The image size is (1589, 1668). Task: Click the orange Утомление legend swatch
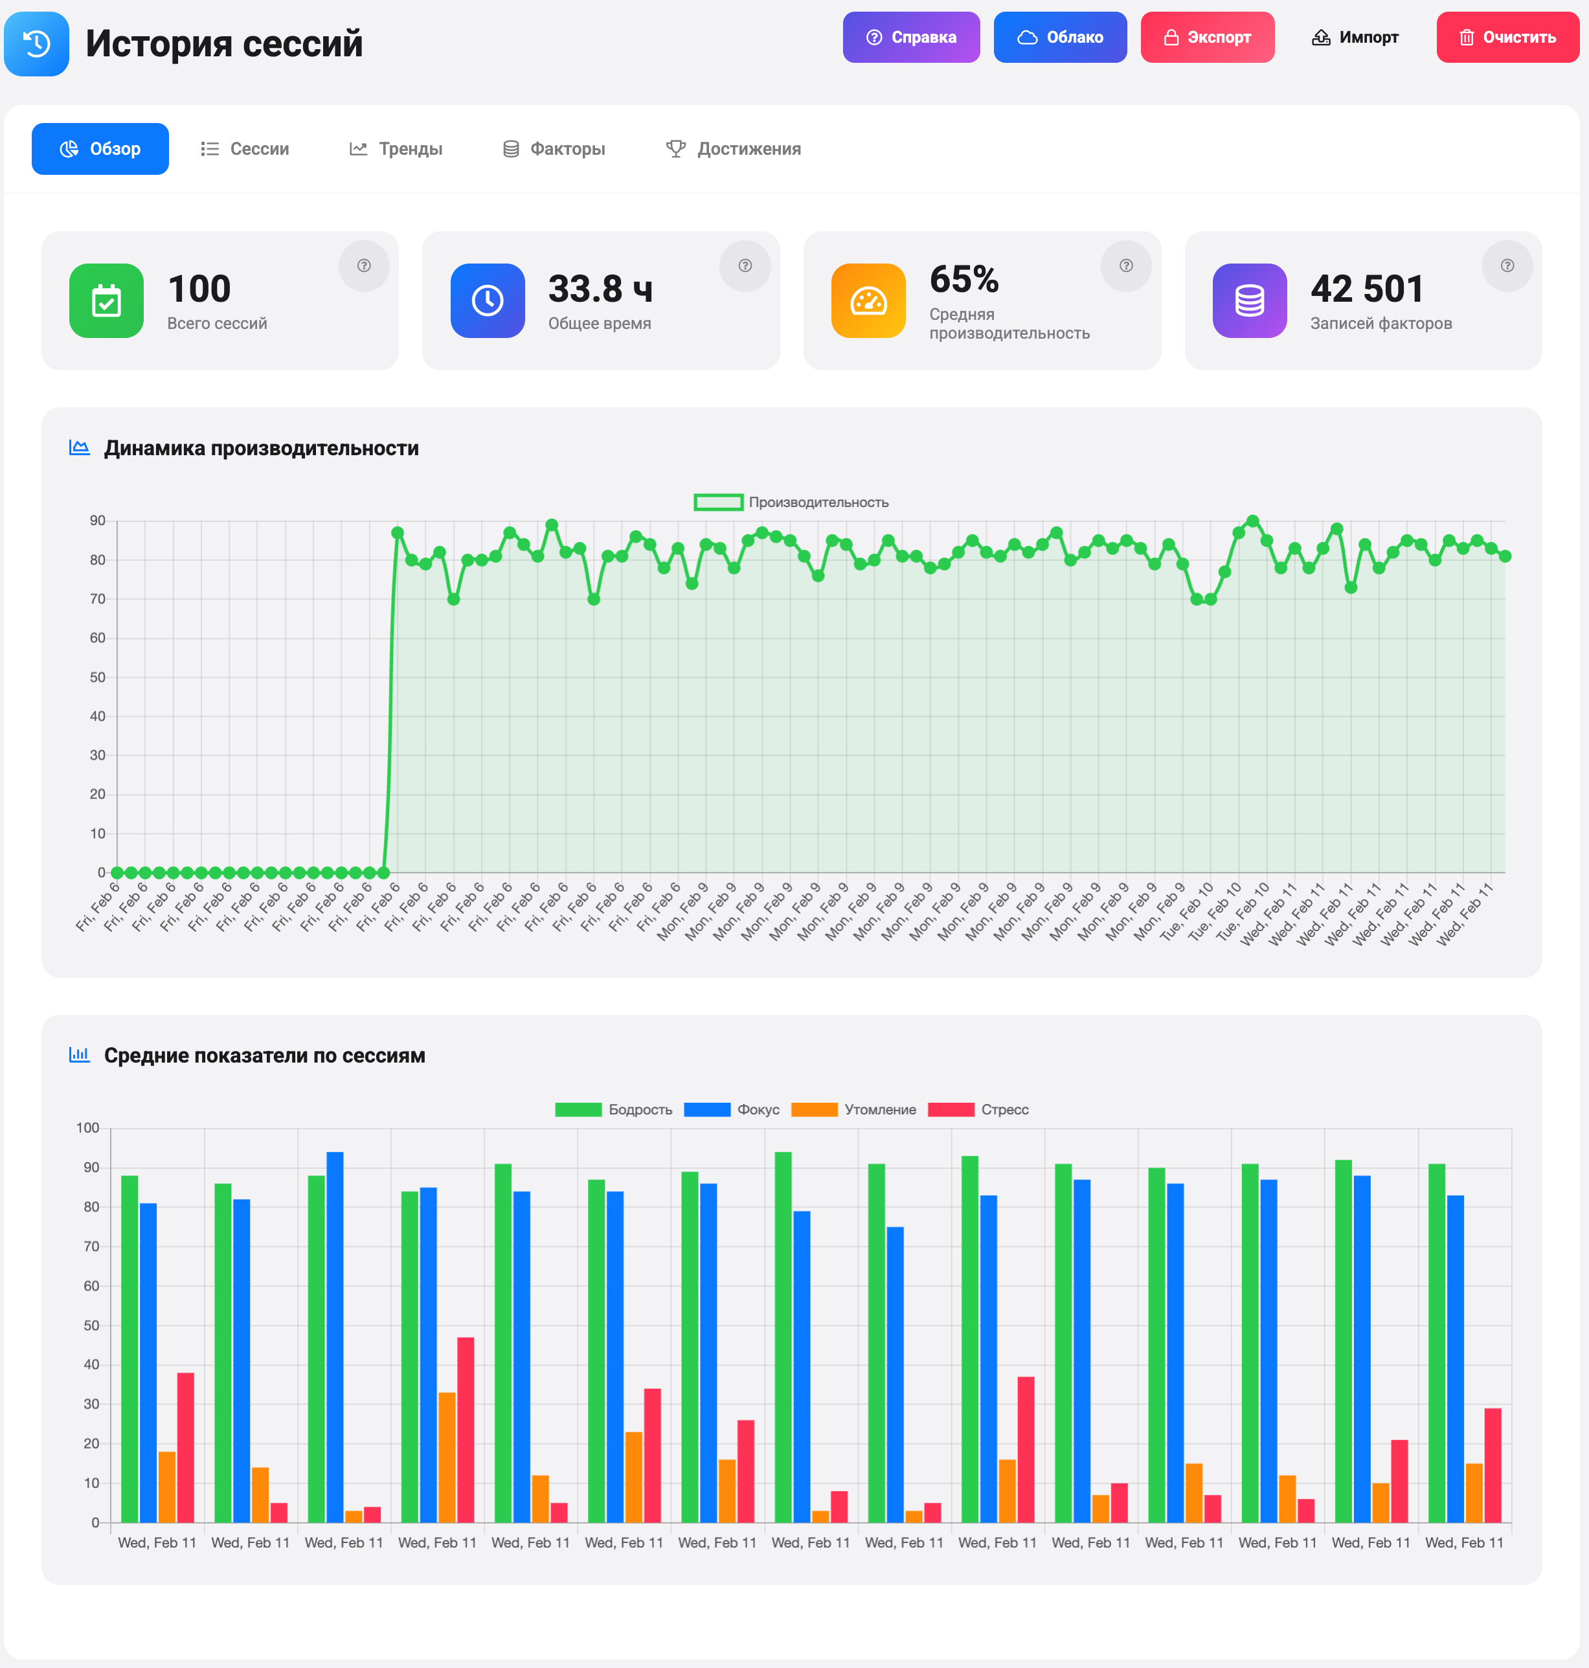814,1110
